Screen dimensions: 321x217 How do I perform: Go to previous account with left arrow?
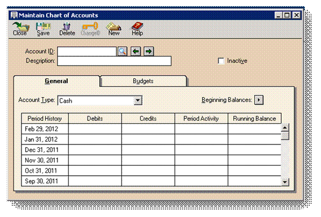136,51
